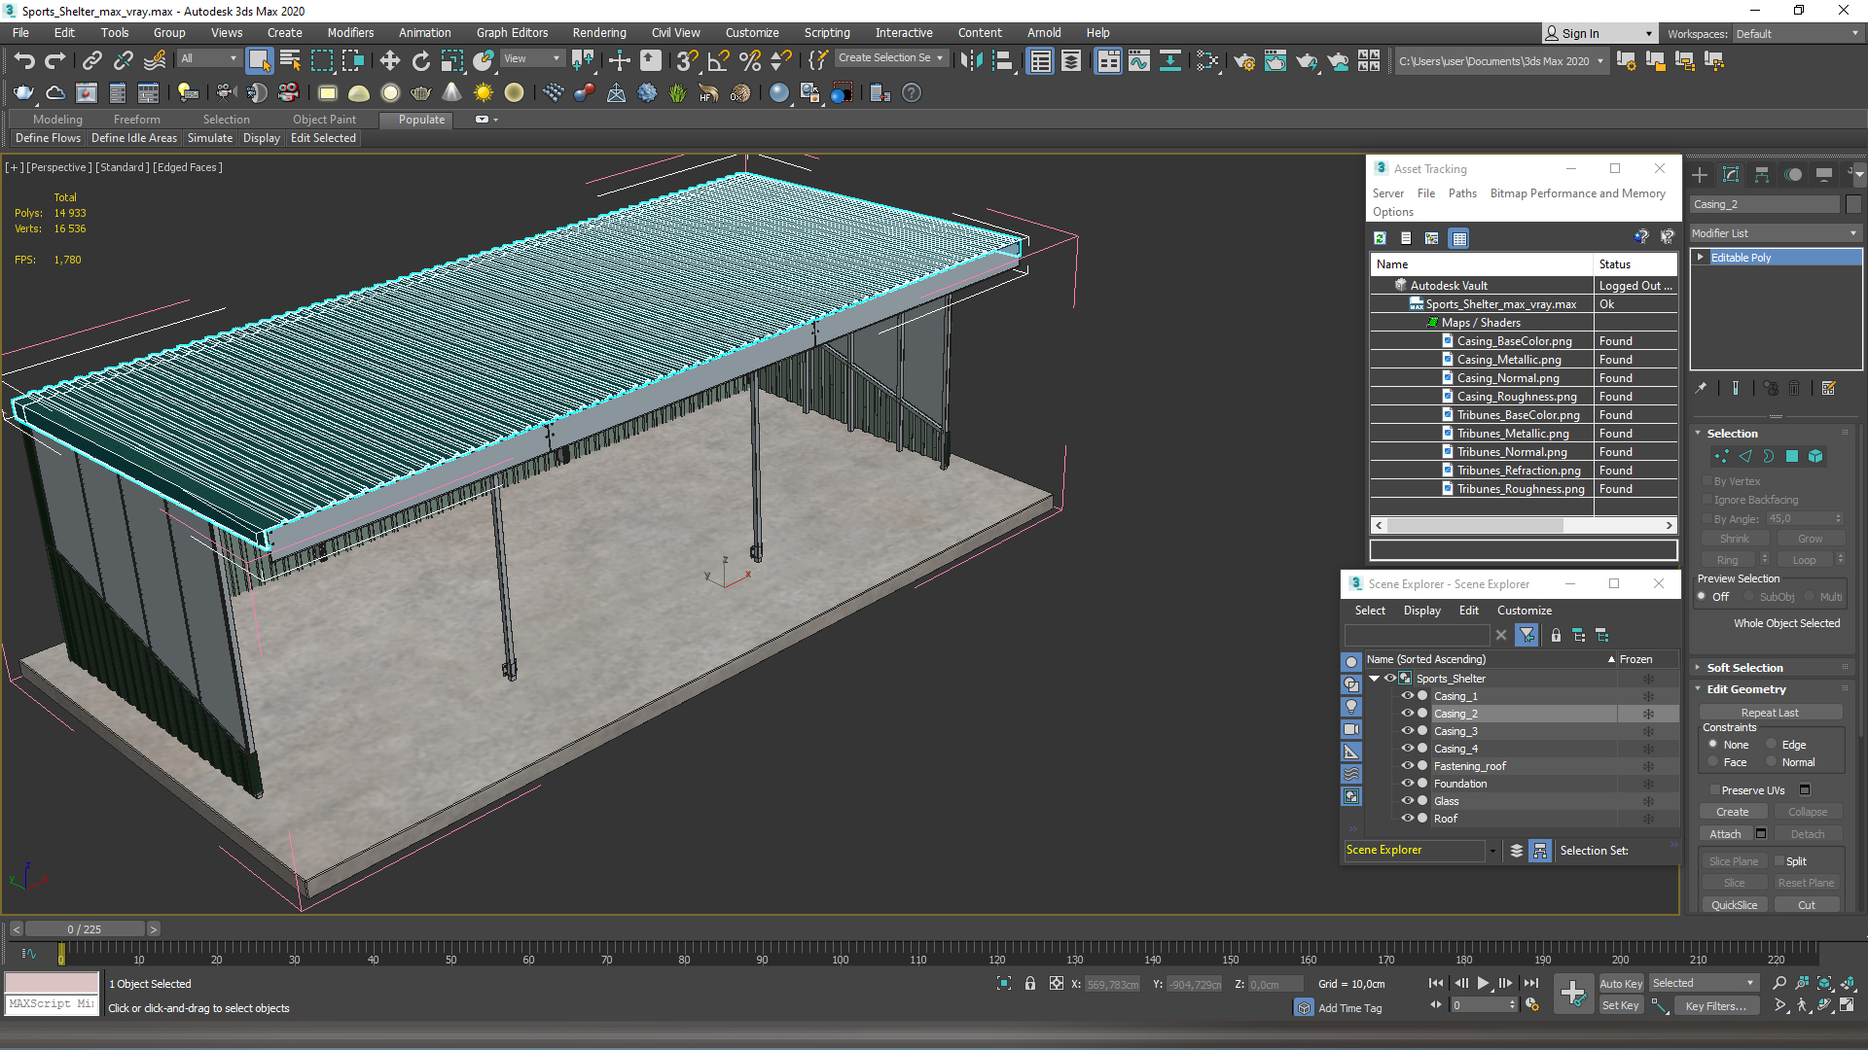Image resolution: width=1868 pixels, height=1050 pixels.
Task: Activate the Select and Link tool
Action: pyautogui.click(x=91, y=61)
